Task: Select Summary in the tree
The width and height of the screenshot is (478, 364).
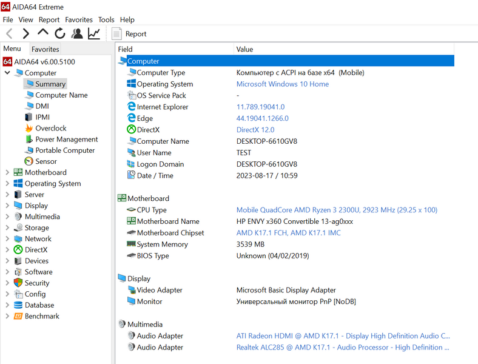Action: tap(45, 84)
